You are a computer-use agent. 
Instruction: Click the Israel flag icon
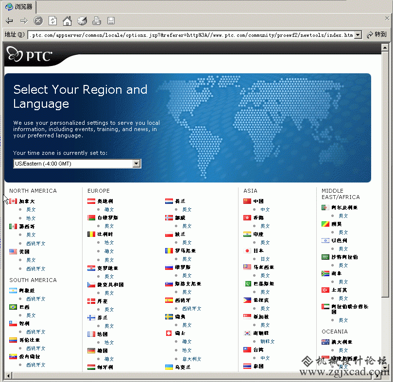pos(325,240)
